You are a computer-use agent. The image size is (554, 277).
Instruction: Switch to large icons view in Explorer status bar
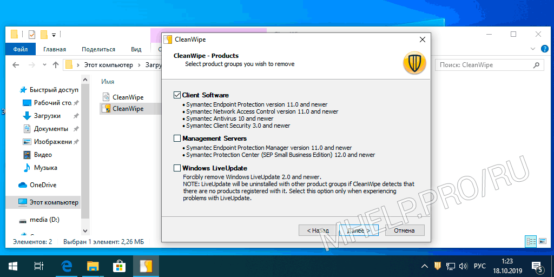(543, 242)
